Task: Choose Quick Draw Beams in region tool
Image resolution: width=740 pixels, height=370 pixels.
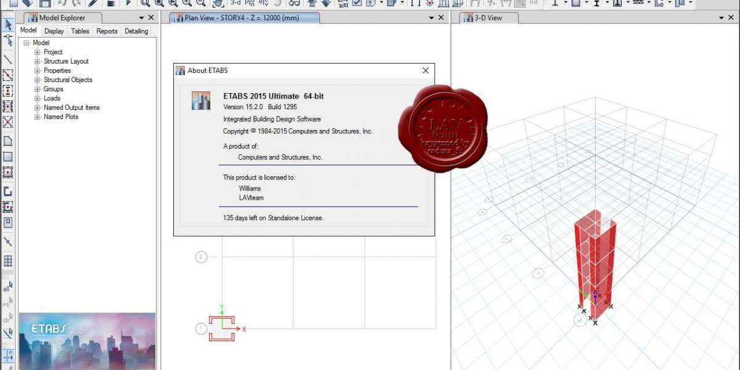Action: click(x=8, y=75)
